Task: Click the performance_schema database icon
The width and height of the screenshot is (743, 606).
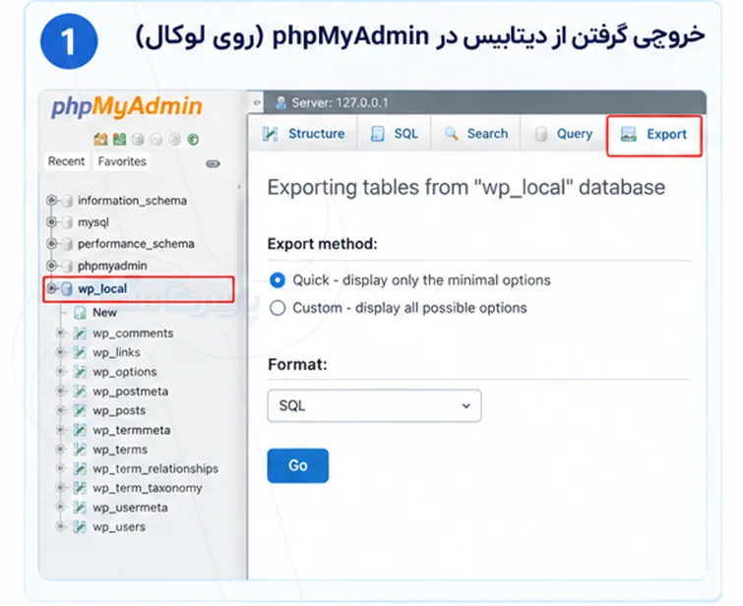Action: 68,244
